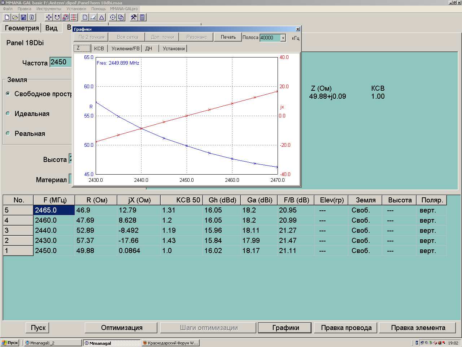Click the New file toolbar icon
Viewport: 462px width, 347px height.
coord(7,17)
